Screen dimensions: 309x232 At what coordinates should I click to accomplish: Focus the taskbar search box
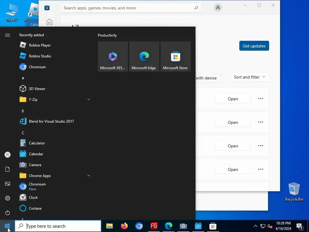pyautogui.click(x=58, y=226)
